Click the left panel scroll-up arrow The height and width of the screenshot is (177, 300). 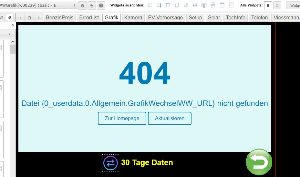click(x=13, y=42)
